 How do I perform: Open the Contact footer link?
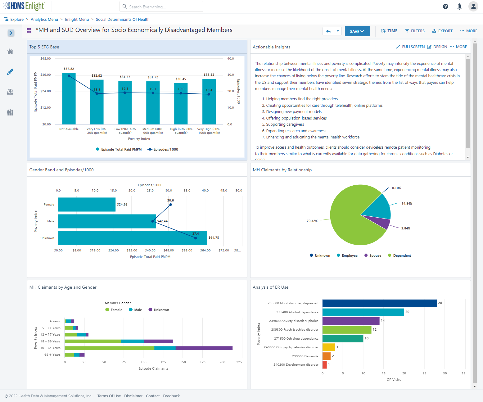[x=153, y=396]
